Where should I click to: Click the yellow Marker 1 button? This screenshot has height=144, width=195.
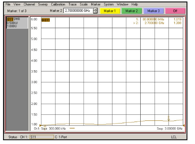[x=110, y=11]
